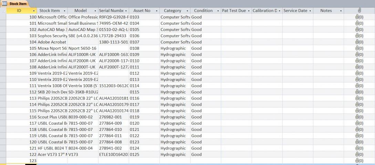The height and width of the screenshot is (165, 375).
Task: Select Condition cell 'Good' in row 121
Action: click(206, 148)
